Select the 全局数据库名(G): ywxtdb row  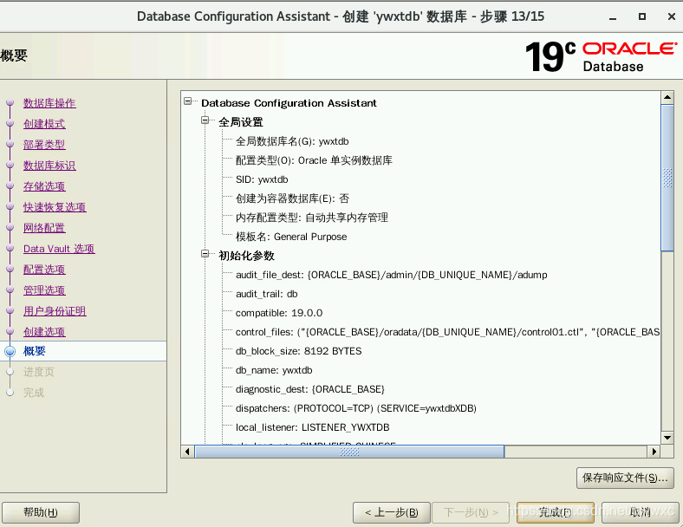(x=292, y=141)
